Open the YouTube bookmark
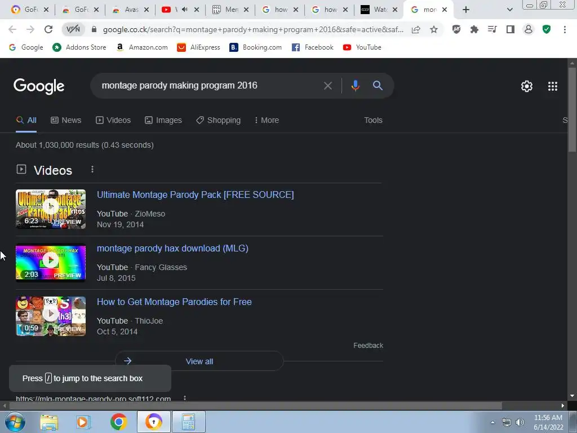The height and width of the screenshot is (433, 577). tap(362, 47)
